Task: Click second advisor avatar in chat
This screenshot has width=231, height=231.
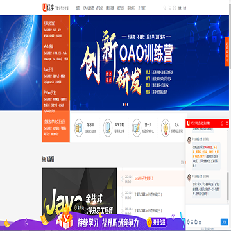Action: pos(189,178)
